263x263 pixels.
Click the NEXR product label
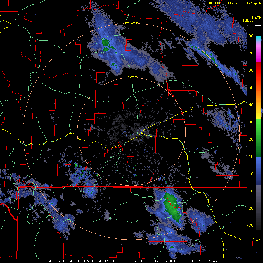pyautogui.click(x=257, y=18)
